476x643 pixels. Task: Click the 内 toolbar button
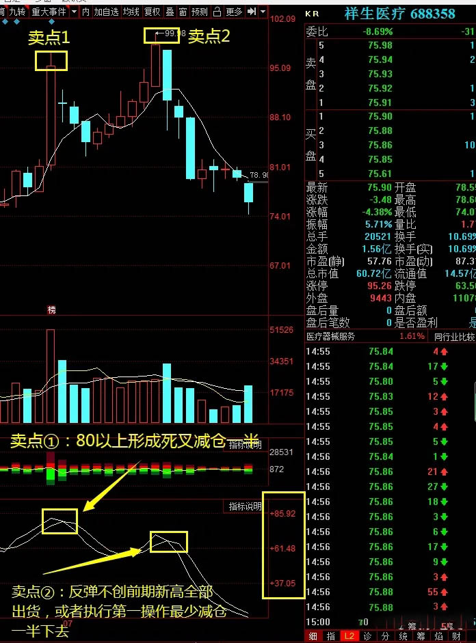coord(85,12)
